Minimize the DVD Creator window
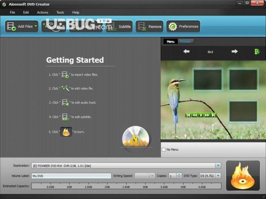266x199 pixels. pyautogui.click(x=239, y=3)
